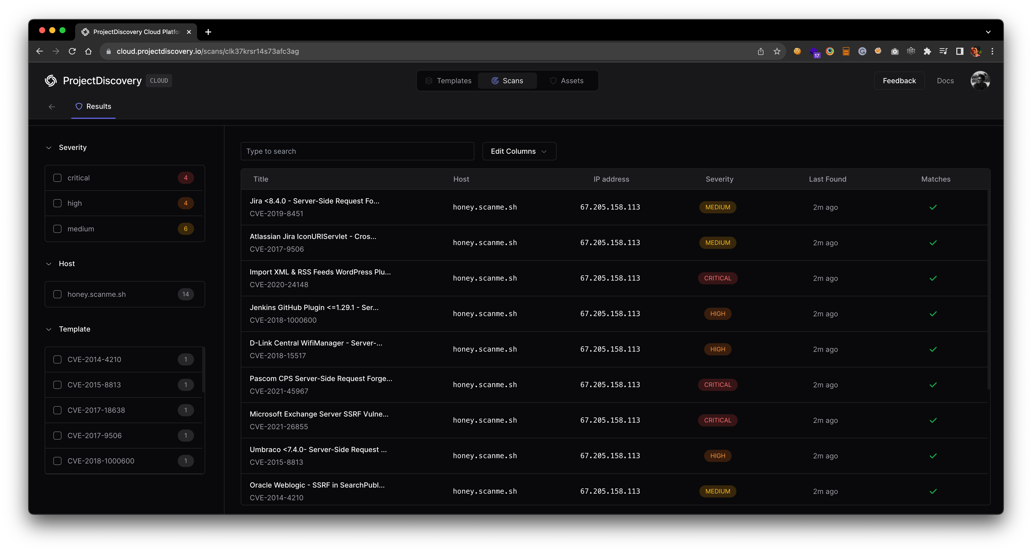Click the Feedback button
Screen dimensions: 1032x552
click(899, 80)
